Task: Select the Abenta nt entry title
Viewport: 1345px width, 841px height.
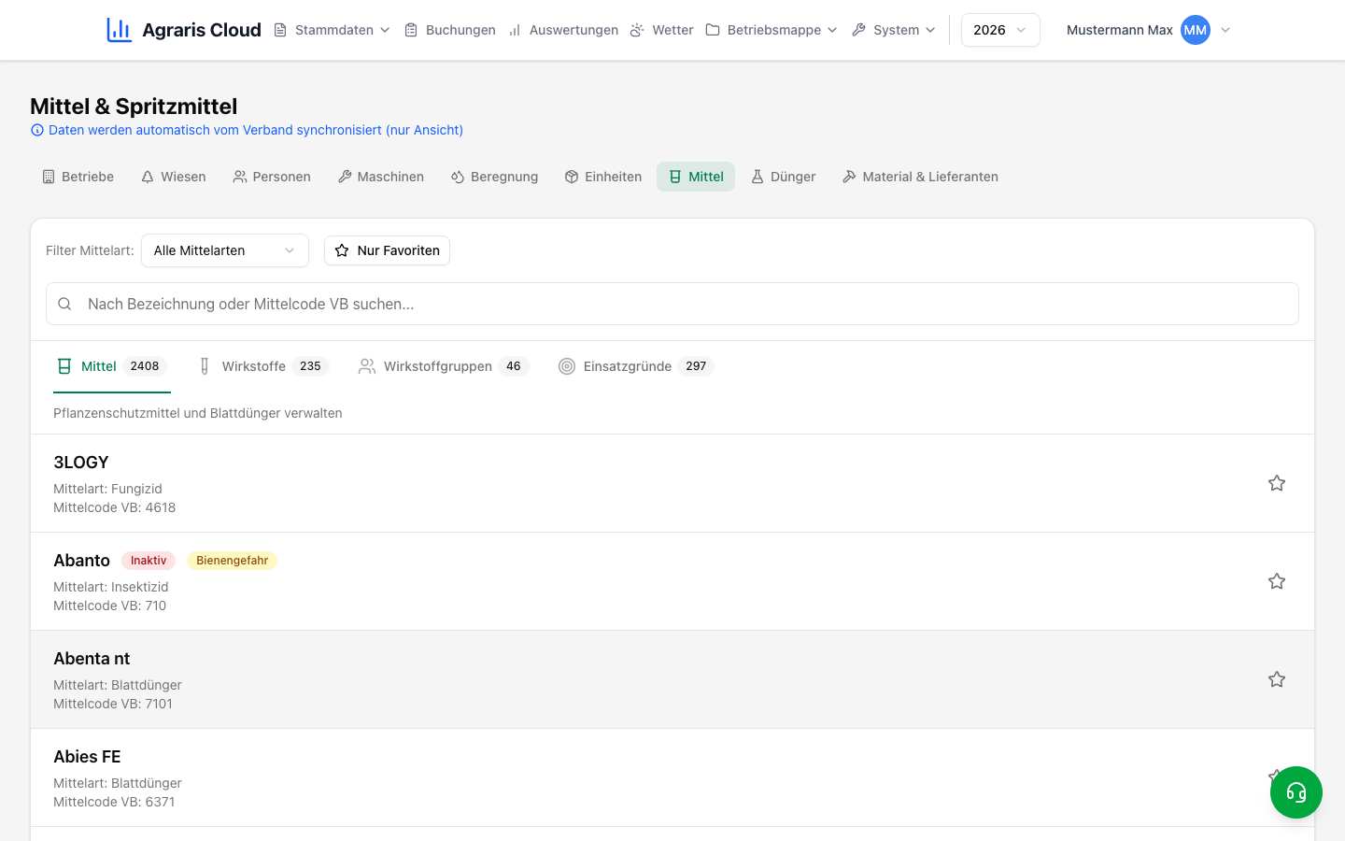Action: tap(92, 659)
